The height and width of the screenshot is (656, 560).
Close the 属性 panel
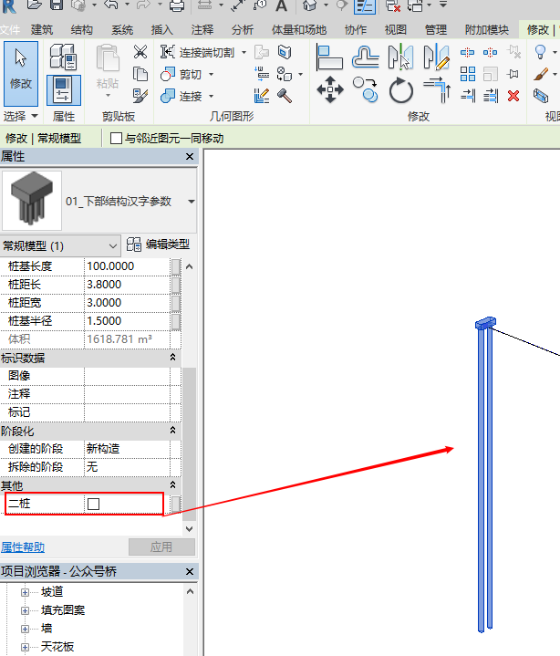[x=190, y=156]
